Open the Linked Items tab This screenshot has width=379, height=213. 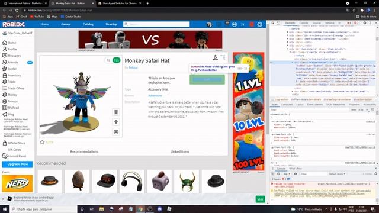pos(180,151)
